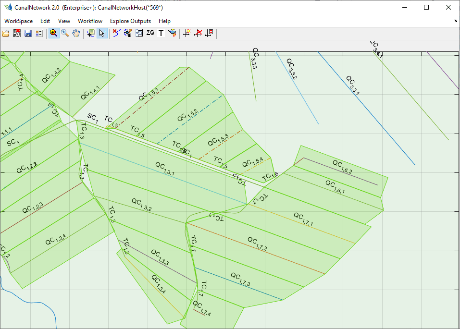Click the save floppy disk icon

[x=28, y=33]
